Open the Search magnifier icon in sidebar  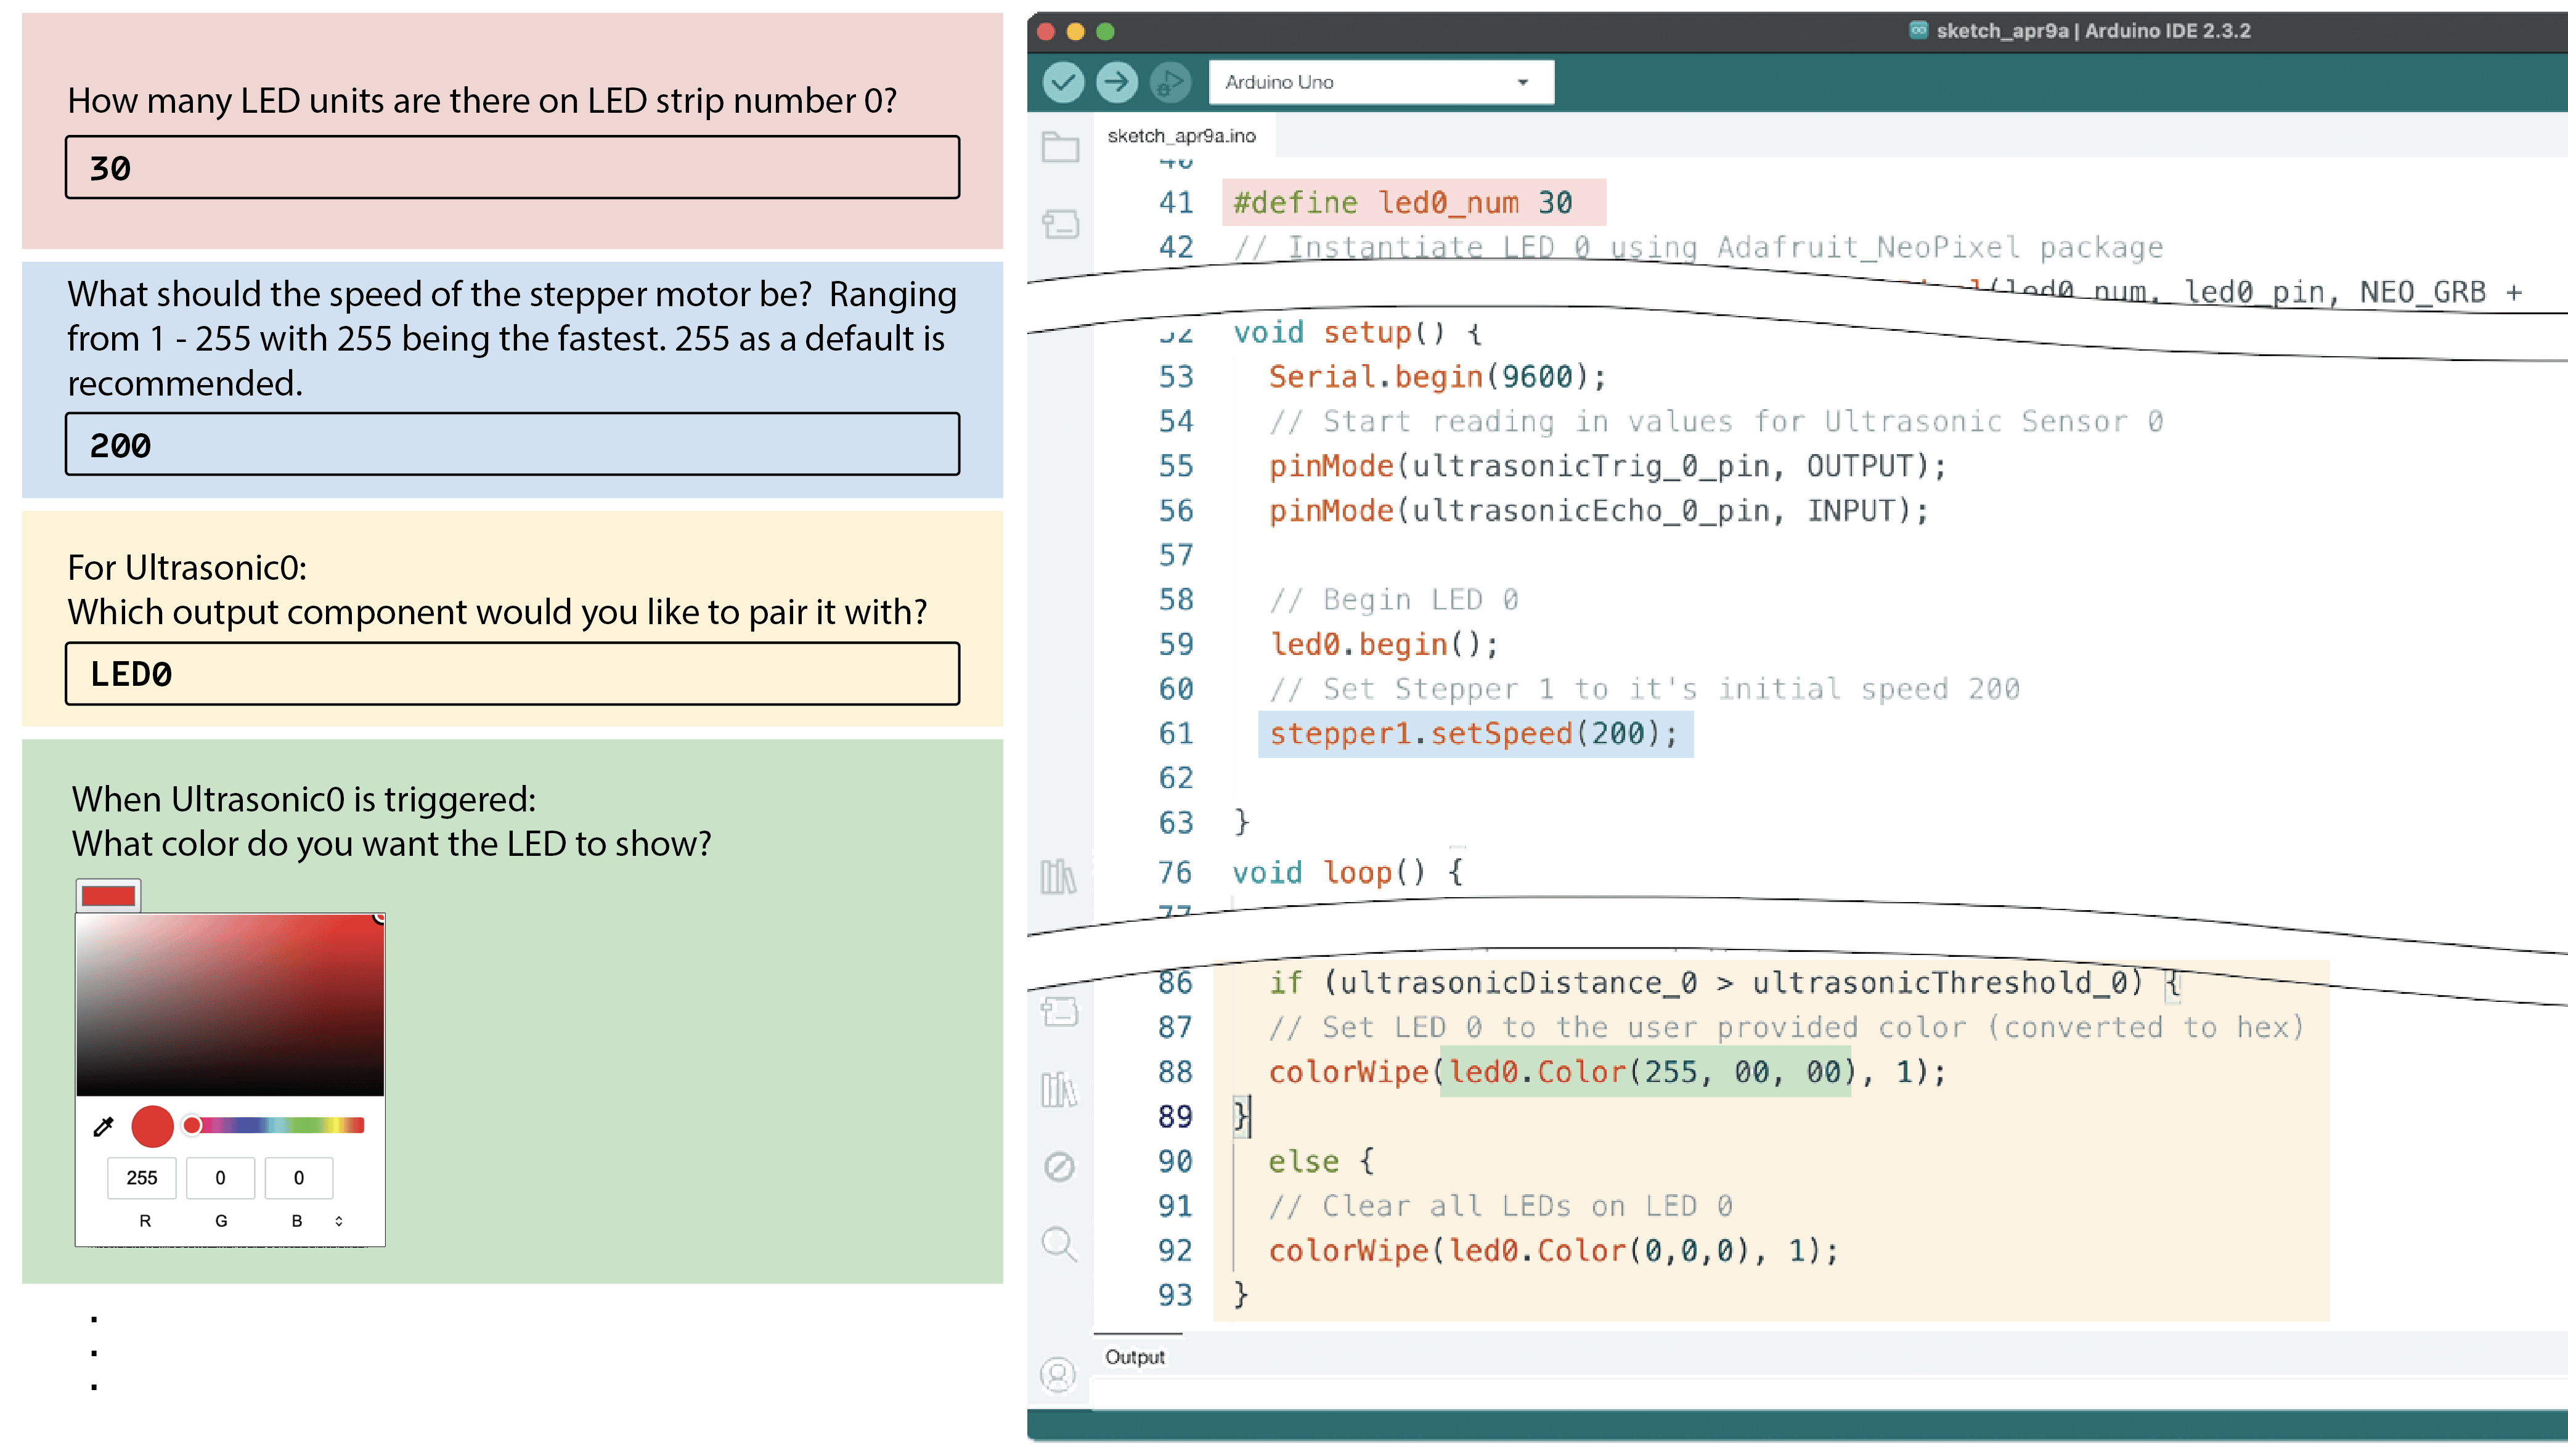tap(1059, 1244)
